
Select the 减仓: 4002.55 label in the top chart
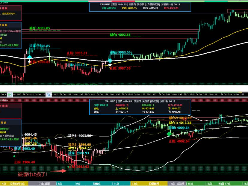click(x=120, y=35)
